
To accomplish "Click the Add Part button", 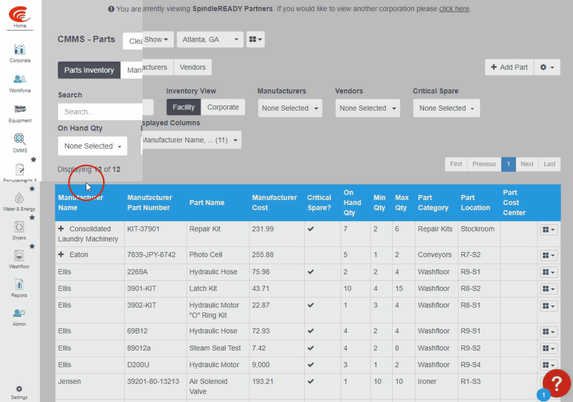I will tap(509, 67).
